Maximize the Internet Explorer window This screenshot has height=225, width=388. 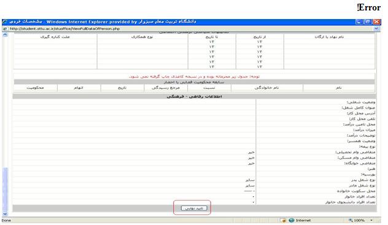368,21
